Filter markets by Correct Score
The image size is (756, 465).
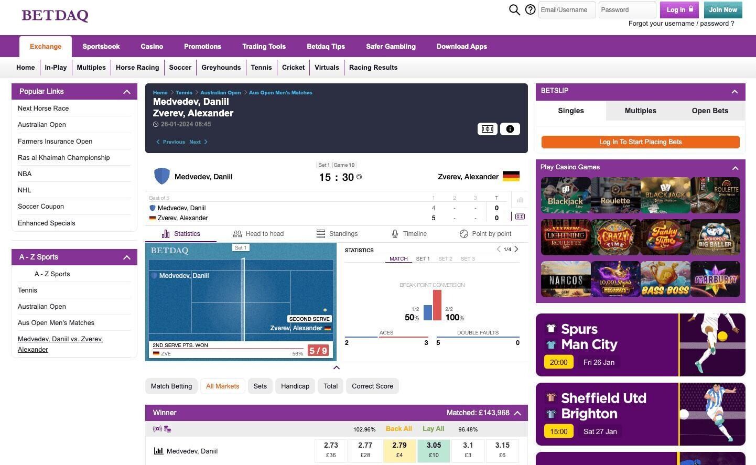[x=372, y=386]
